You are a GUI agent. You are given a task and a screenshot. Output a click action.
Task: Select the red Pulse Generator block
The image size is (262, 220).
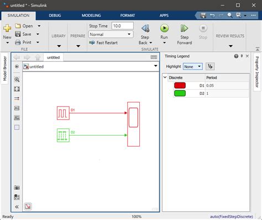[x=63, y=113]
